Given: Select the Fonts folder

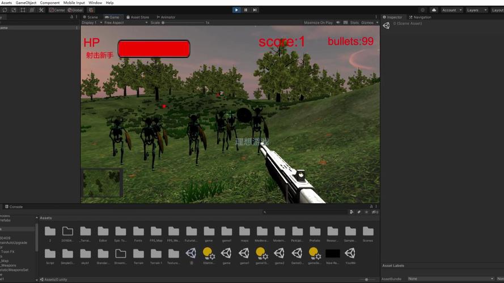Looking at the screenshot, I should (138, 234).
